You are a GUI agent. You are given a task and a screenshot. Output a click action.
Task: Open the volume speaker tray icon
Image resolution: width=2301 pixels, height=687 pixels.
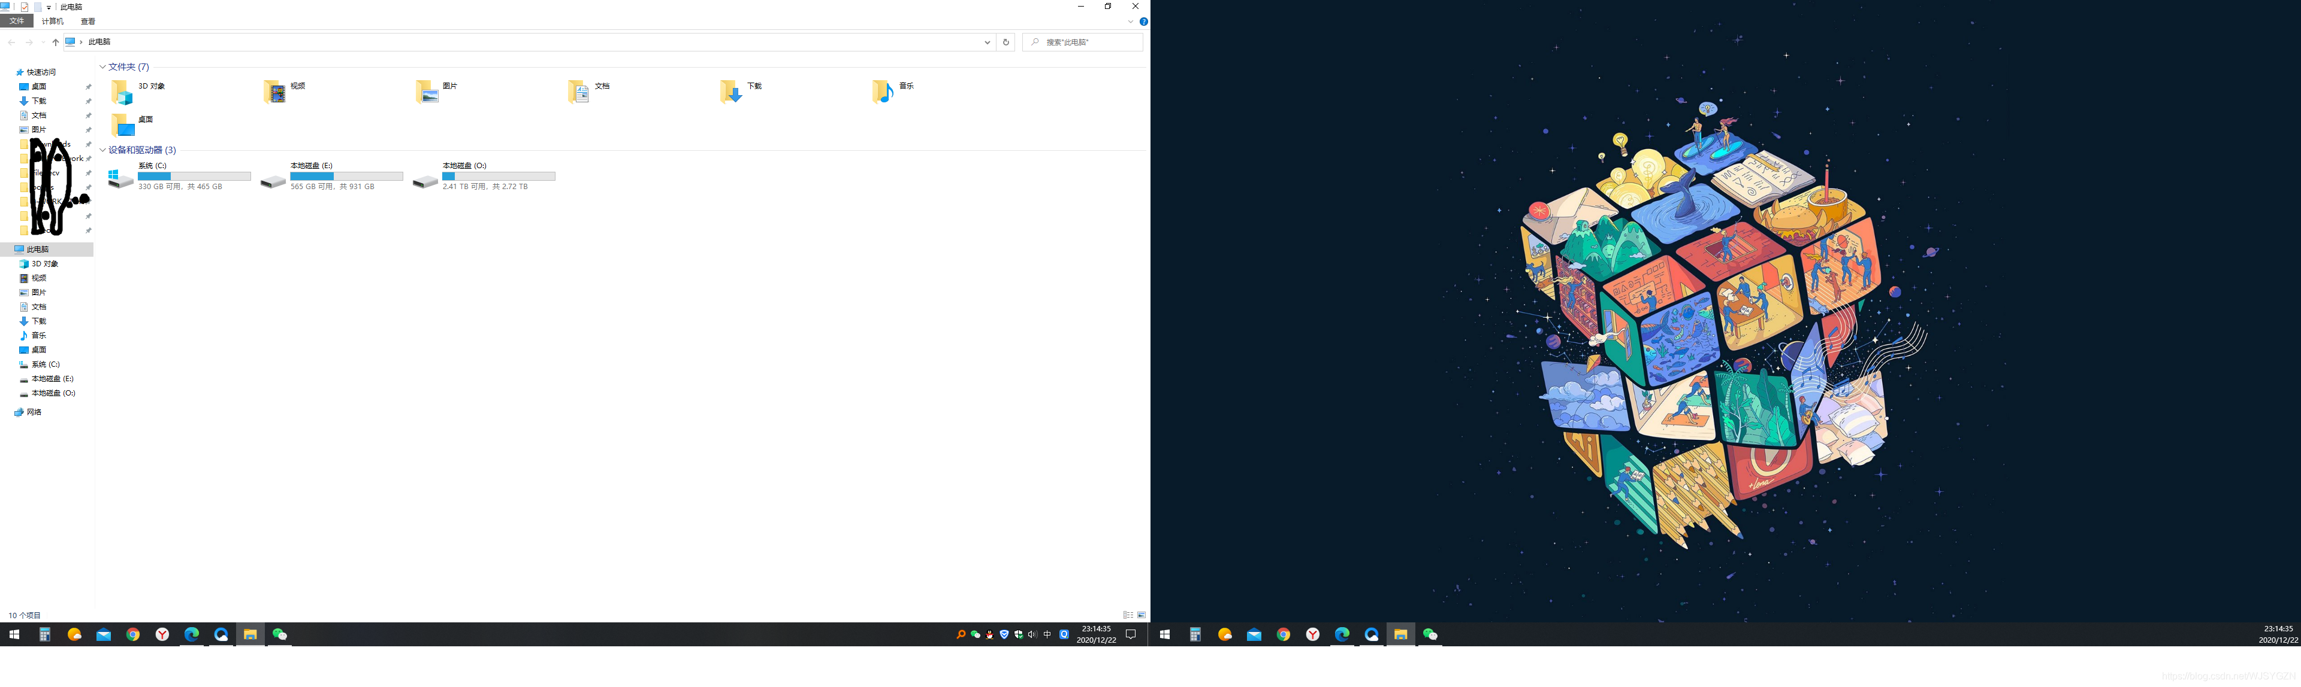click(x=1032, y=634)
